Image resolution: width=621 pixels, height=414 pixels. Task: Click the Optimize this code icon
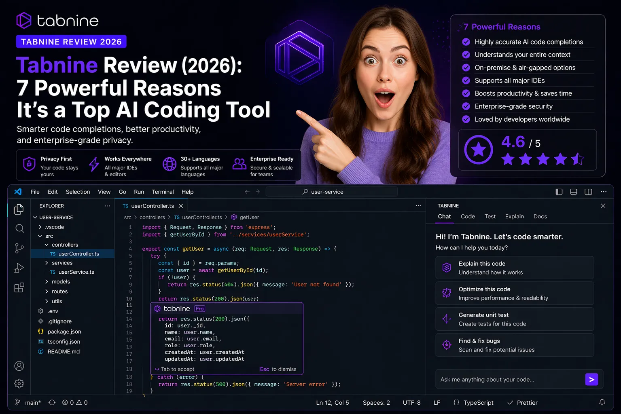tap(447, 293)
